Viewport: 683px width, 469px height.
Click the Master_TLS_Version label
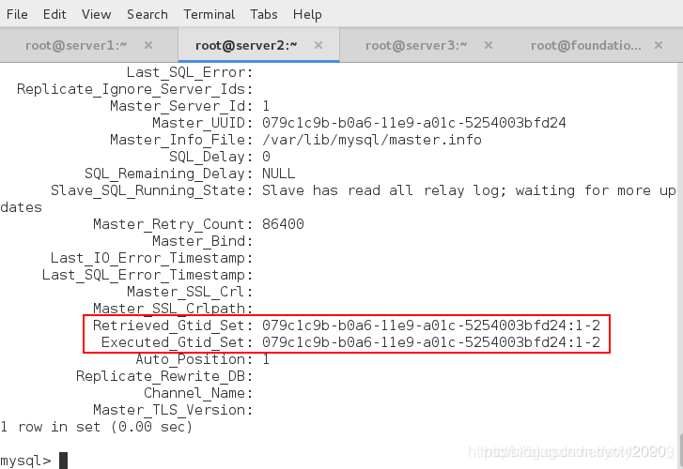tap(173, 410)
